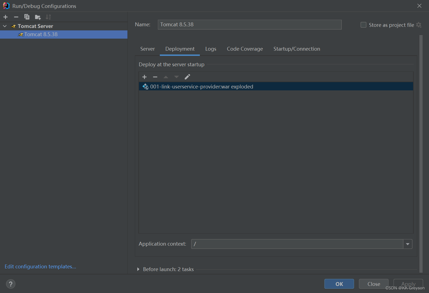429x293 pixels.
Task: Edit the selected deployment artifact
Action: [x=187, y=77]
